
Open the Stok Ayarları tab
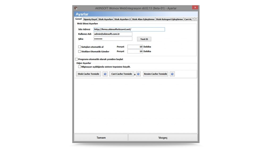106,19
